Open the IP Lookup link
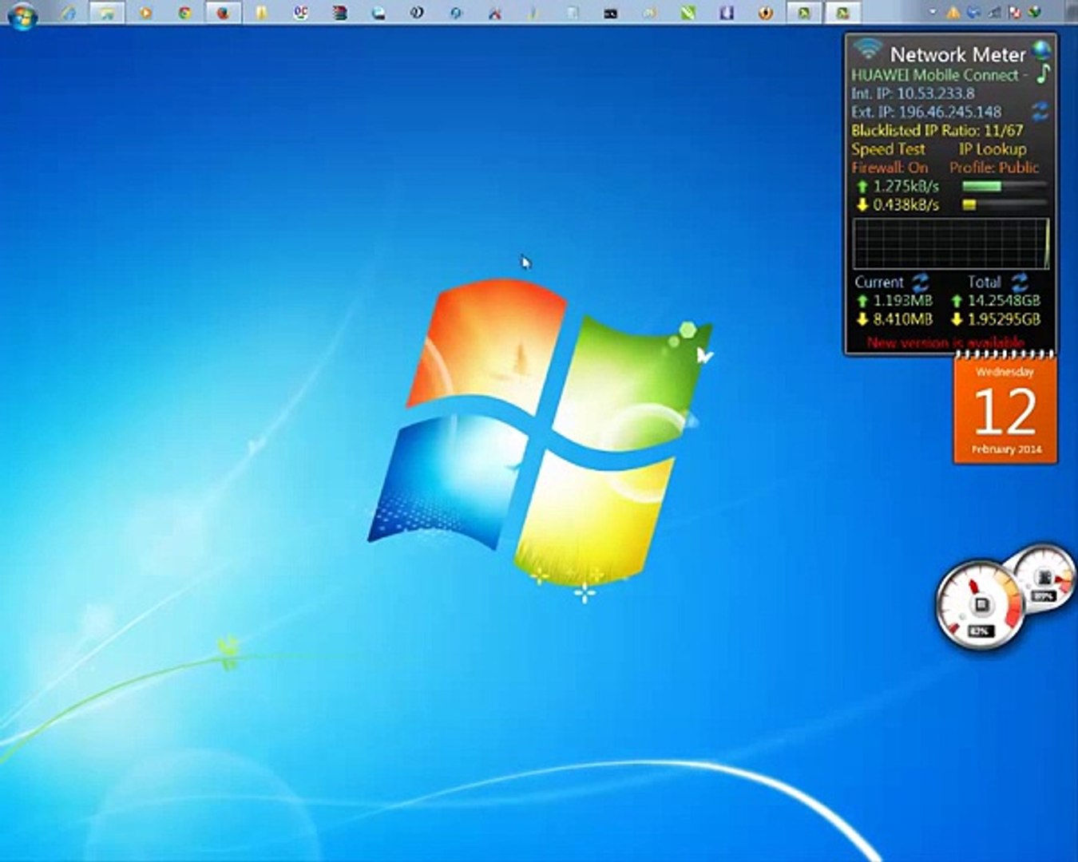This screenshot has height=862, width=1078. point(993,149)
